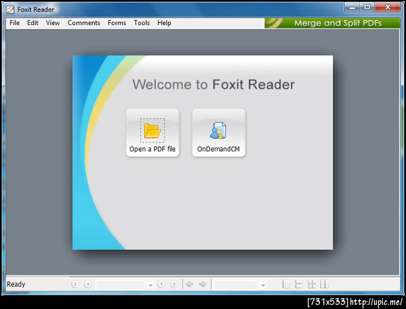Click the page number input field
The image size is (406, 309).
120,285
